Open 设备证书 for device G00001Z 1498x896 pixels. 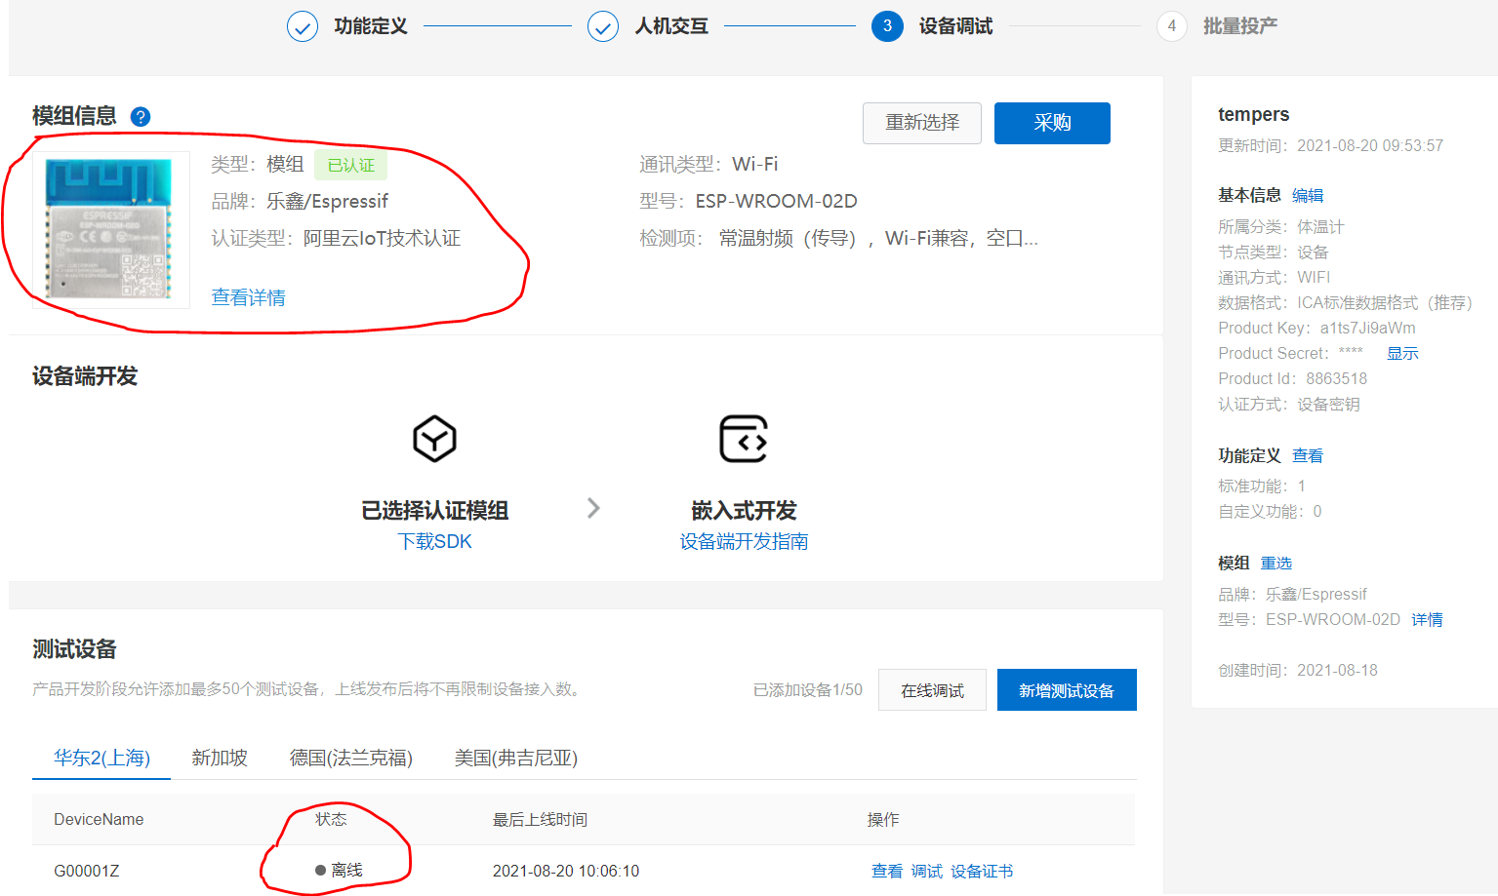point(982,871)
